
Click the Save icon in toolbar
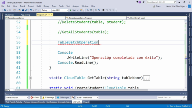point(23,10)
